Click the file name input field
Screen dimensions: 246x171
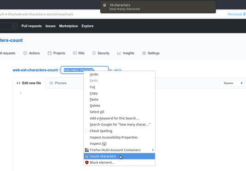coord(84,70)
